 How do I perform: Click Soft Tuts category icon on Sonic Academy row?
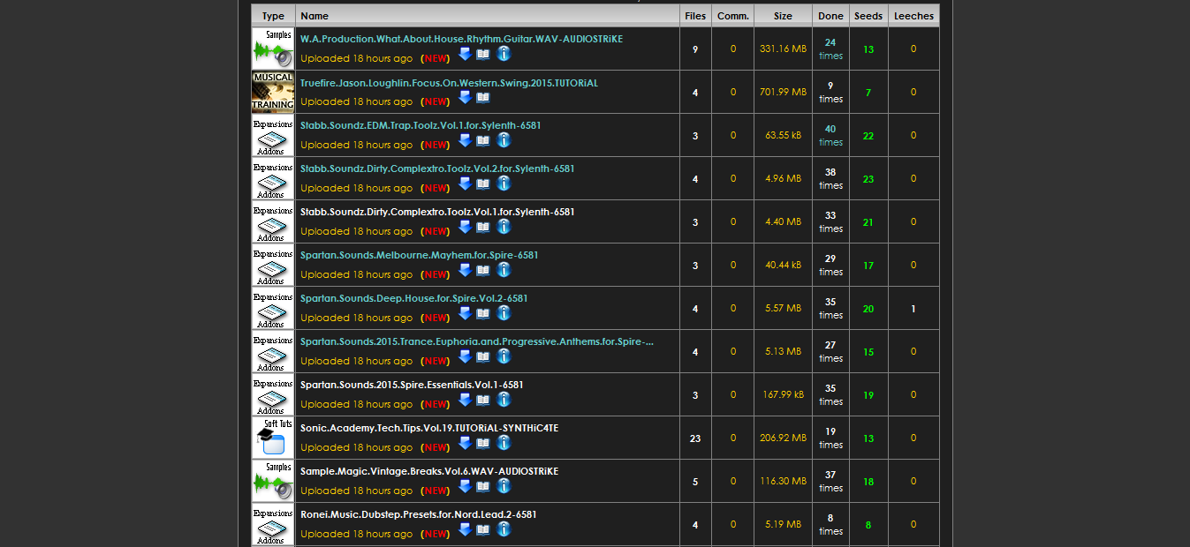[273, 438]
